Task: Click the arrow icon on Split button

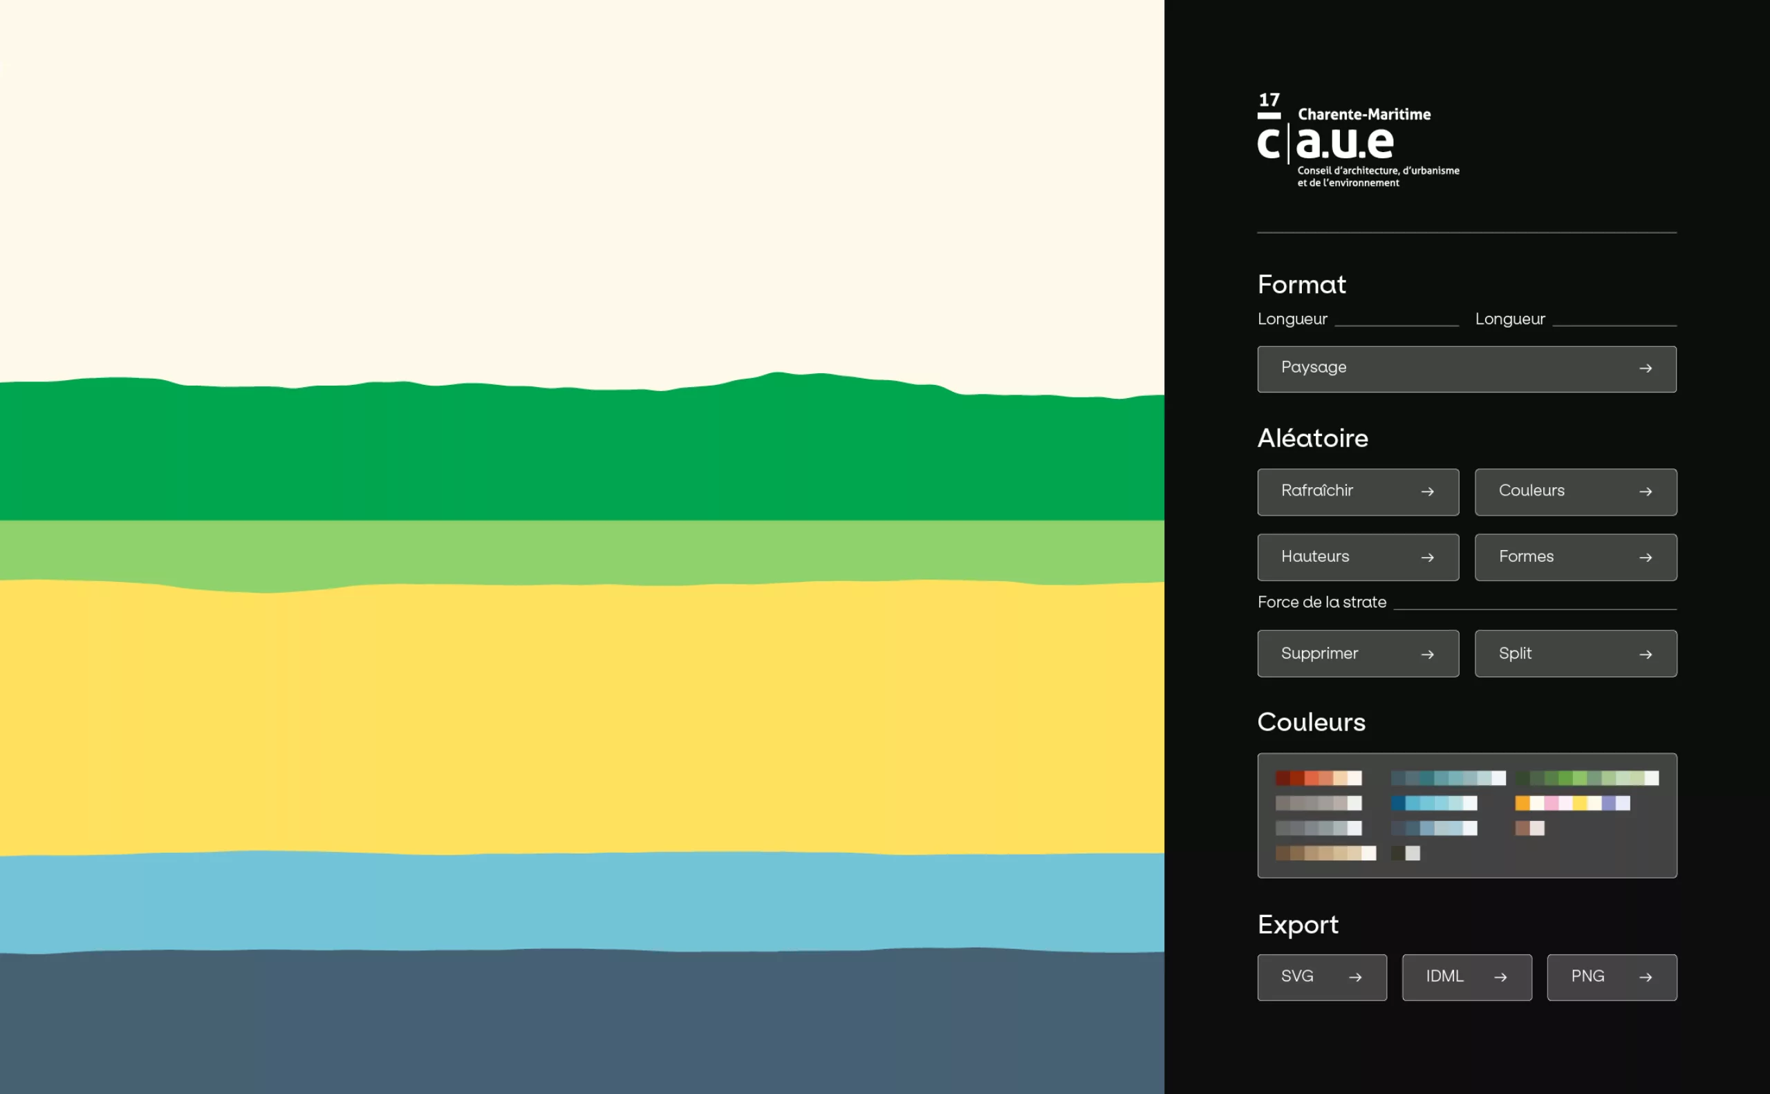Action: [x=1645, y=654]
